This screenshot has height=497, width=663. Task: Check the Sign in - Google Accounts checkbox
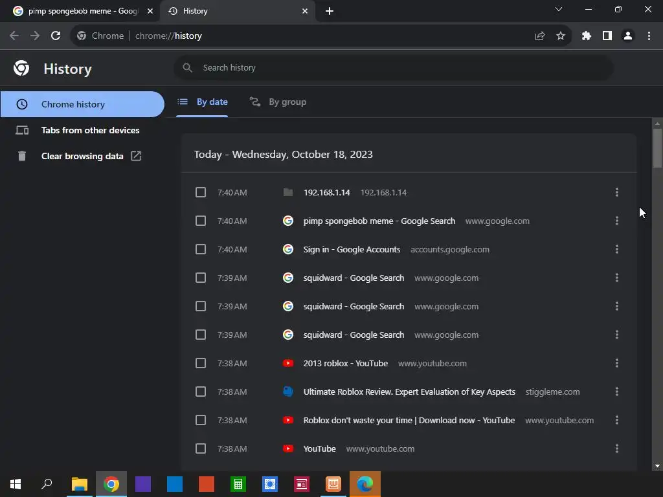click(x=201, y=249)
